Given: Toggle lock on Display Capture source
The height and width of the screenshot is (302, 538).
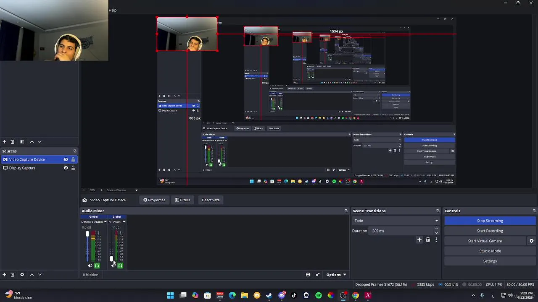Looking at the screenshot, I should click(73, 168).
